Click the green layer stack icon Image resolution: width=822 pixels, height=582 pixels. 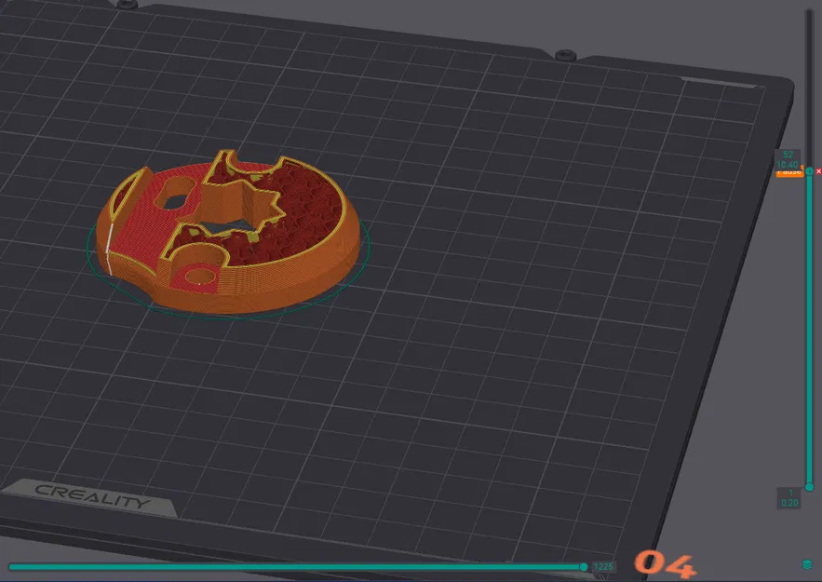(808, 563)
